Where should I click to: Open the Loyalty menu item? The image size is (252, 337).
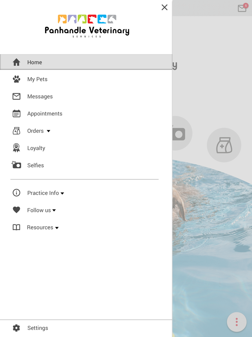[86, 148]
